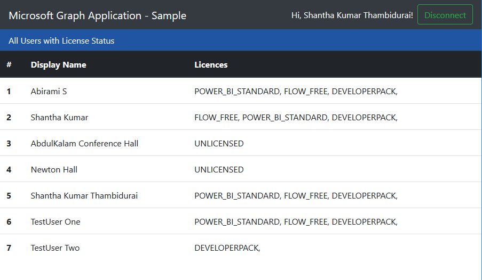482x280 pixels.
Task: Click licences cell of row 5
Action: tap(296, 196)
